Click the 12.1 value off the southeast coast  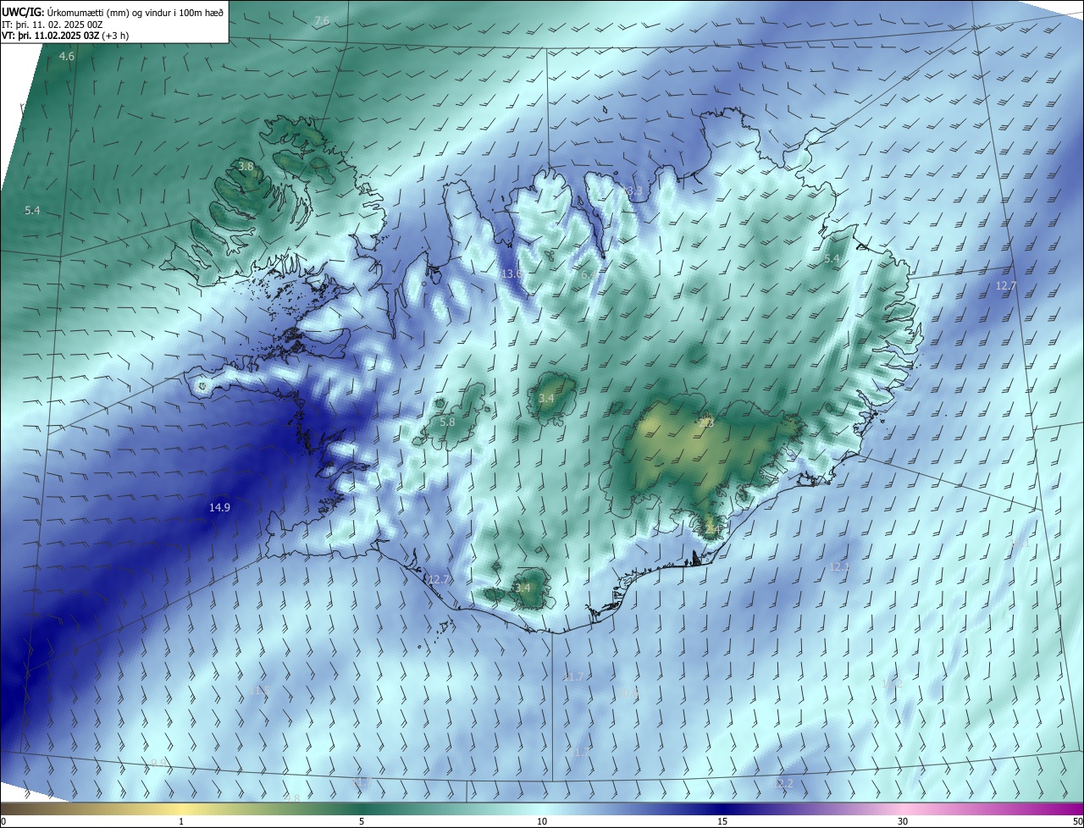click(839, 566)
